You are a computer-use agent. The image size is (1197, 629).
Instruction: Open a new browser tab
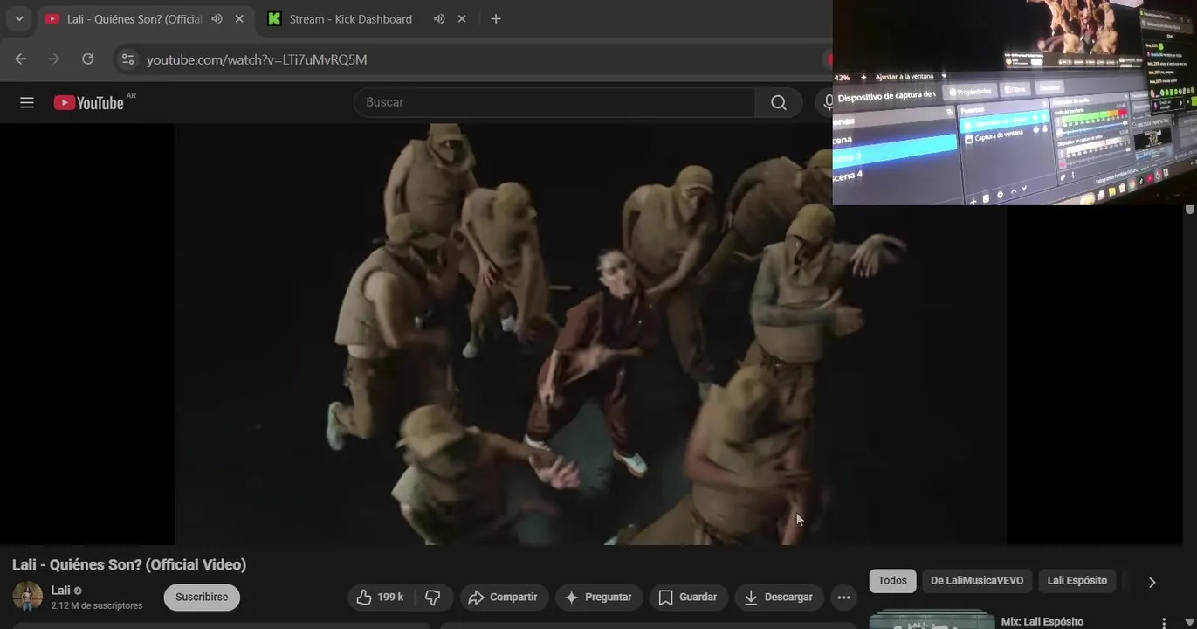(496, 18)
